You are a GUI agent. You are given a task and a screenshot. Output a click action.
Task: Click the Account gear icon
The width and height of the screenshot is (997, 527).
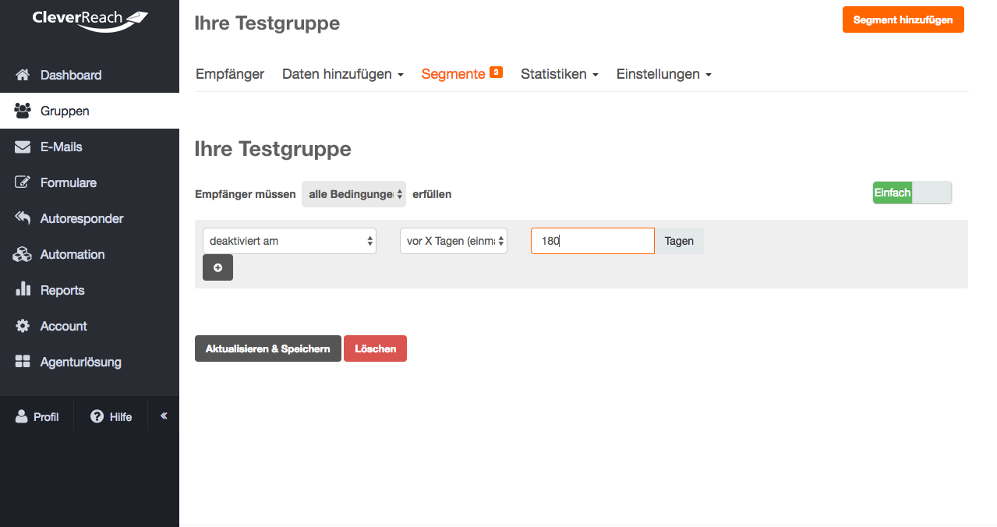23,326
